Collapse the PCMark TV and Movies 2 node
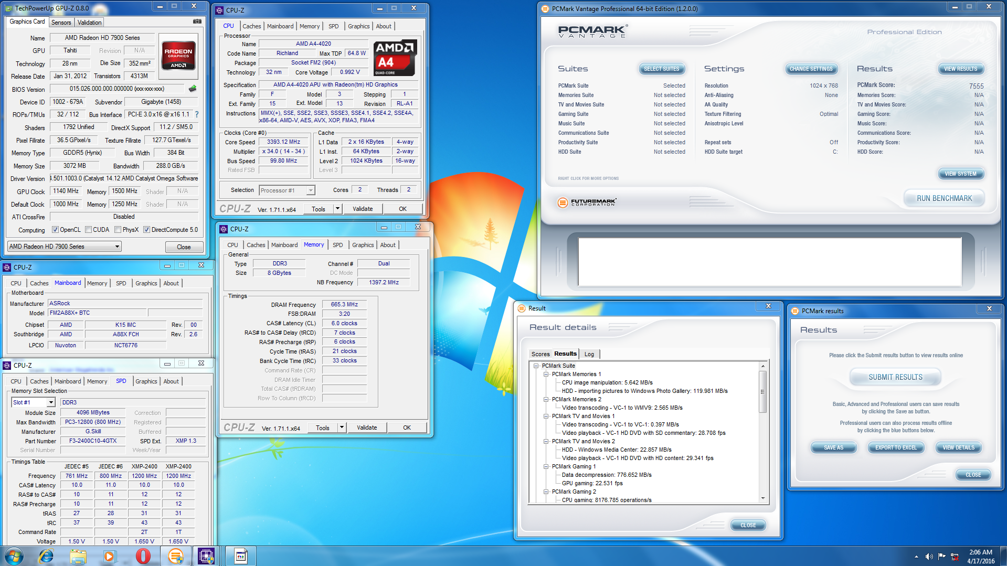 pyautogui.click(x=546, y=441)
